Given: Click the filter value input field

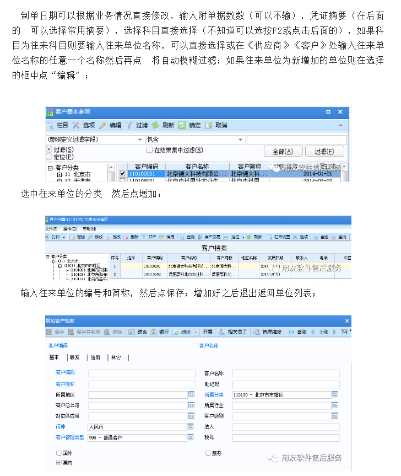Looking at the screenshot, I should [x=297, y=140].
